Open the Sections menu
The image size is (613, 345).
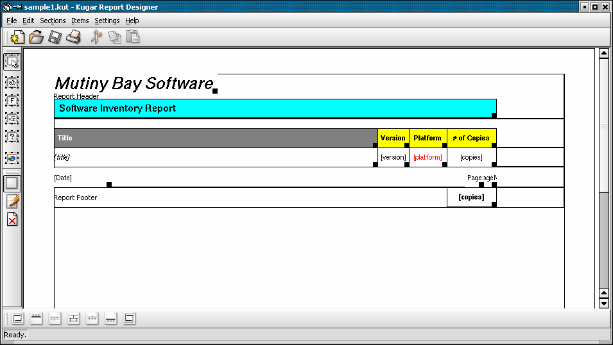click(x=53, y=21)
